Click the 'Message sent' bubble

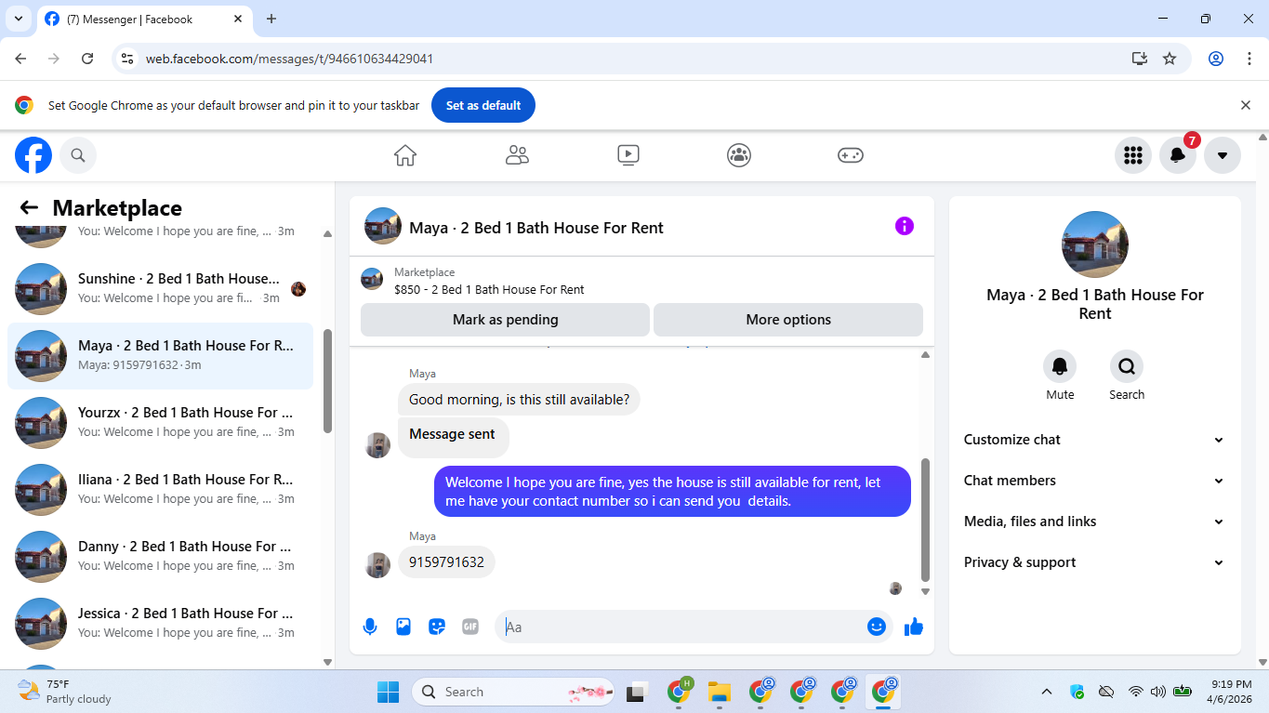pos(453,437)
